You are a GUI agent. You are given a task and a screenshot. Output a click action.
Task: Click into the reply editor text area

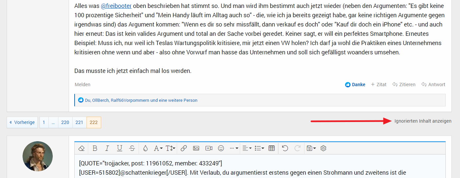click(x=260, y=166)
